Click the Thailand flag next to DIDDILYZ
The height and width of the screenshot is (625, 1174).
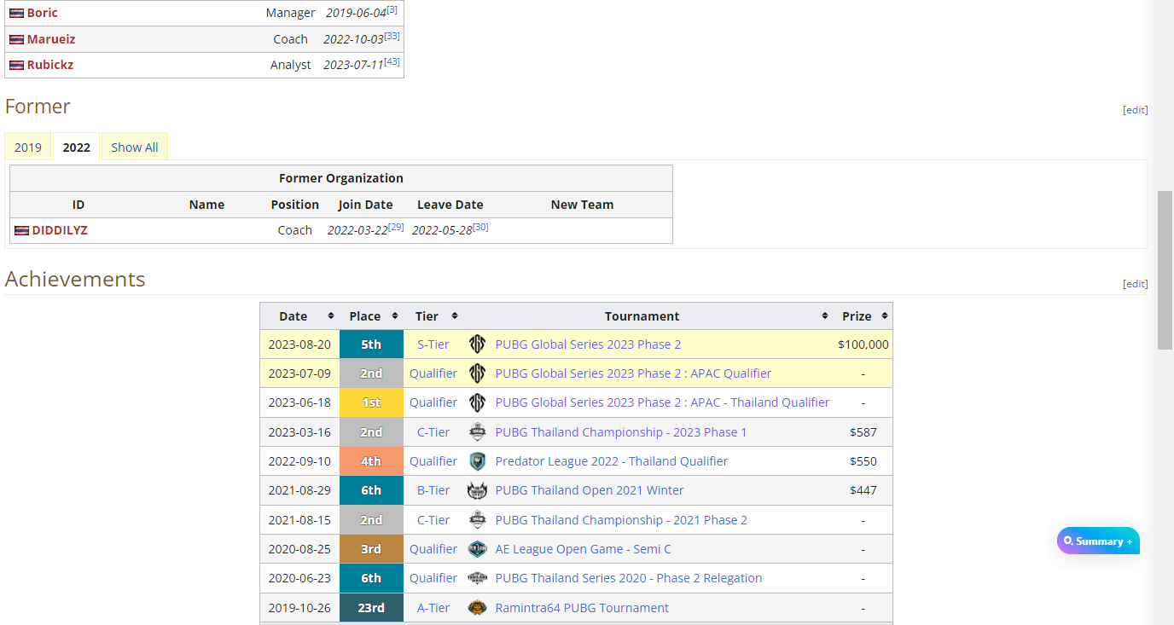(x=21, y=230)
